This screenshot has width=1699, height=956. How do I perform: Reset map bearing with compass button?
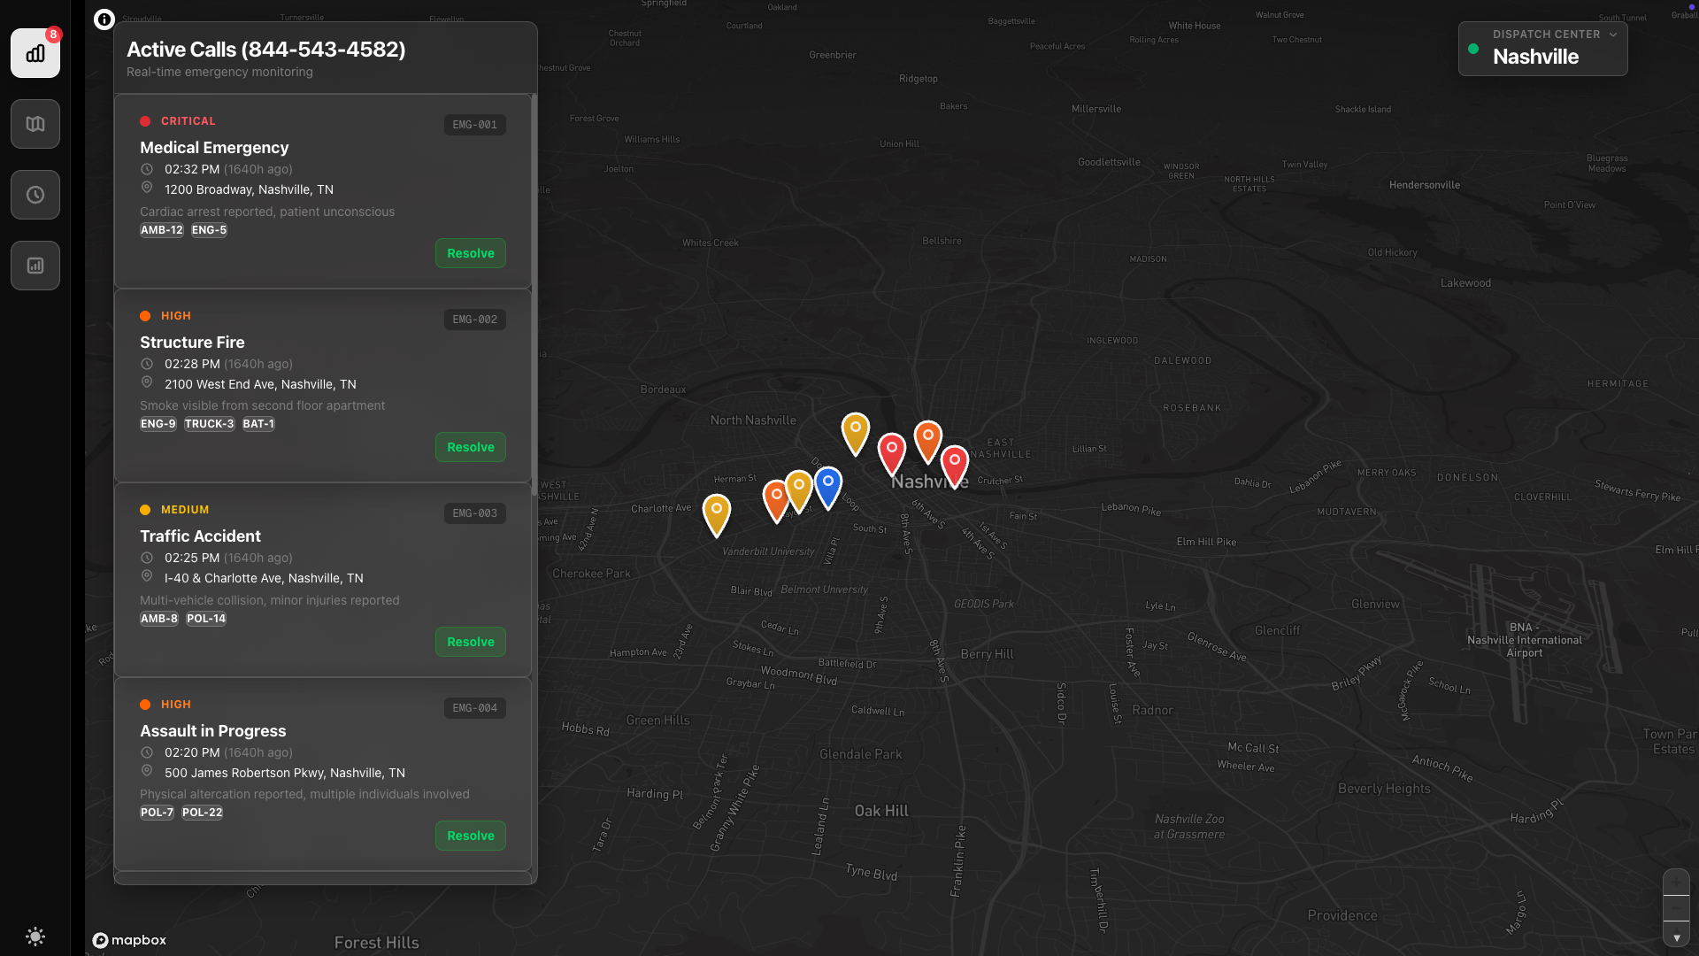point(1676,935)
